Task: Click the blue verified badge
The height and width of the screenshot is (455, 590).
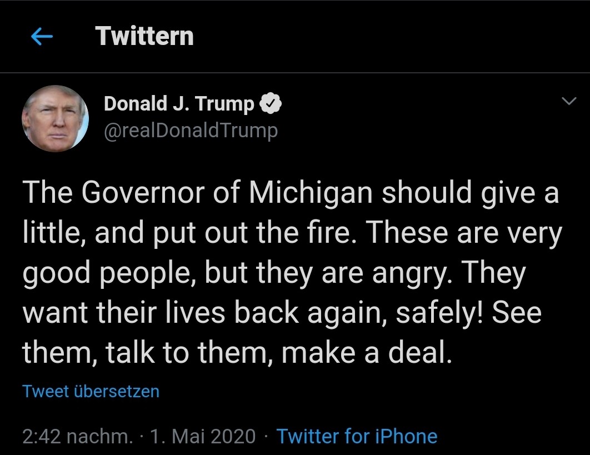Action: (271, 104)
